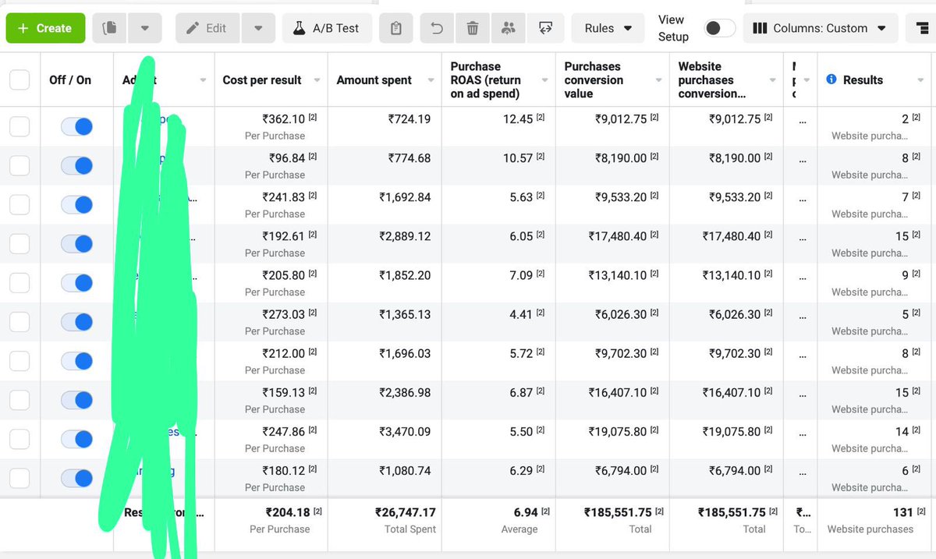Turn off the ₹247.86 row toggle
This screenshot has height=559, width=936.
[x=76, y=439]
